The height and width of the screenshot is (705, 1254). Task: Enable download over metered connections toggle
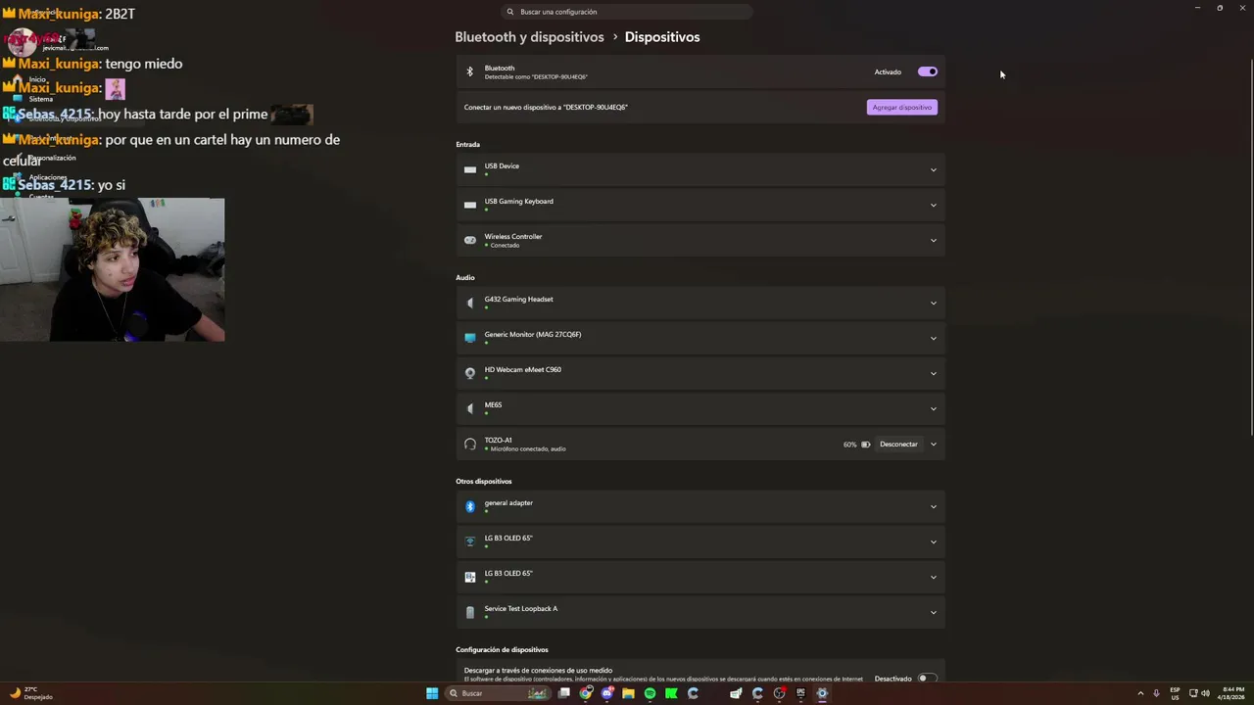[x=928, y=678]
